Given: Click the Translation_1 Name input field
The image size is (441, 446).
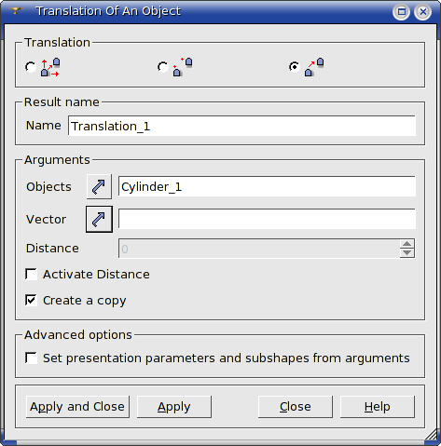Looking at the screenshot, I should [x=241, y=126].
